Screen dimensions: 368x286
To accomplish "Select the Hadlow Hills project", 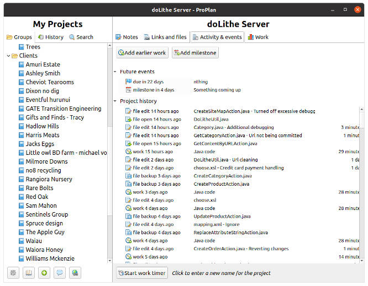I will (x=42, y=126).
